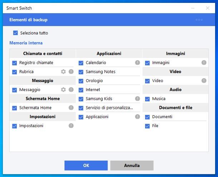Open Rubrica settings gear icon

click(63, 72)
